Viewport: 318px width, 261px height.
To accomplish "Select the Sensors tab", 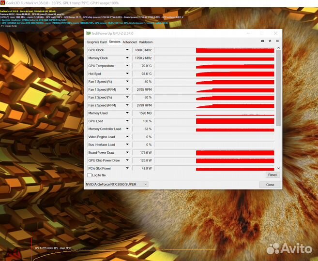I will 115,42.
